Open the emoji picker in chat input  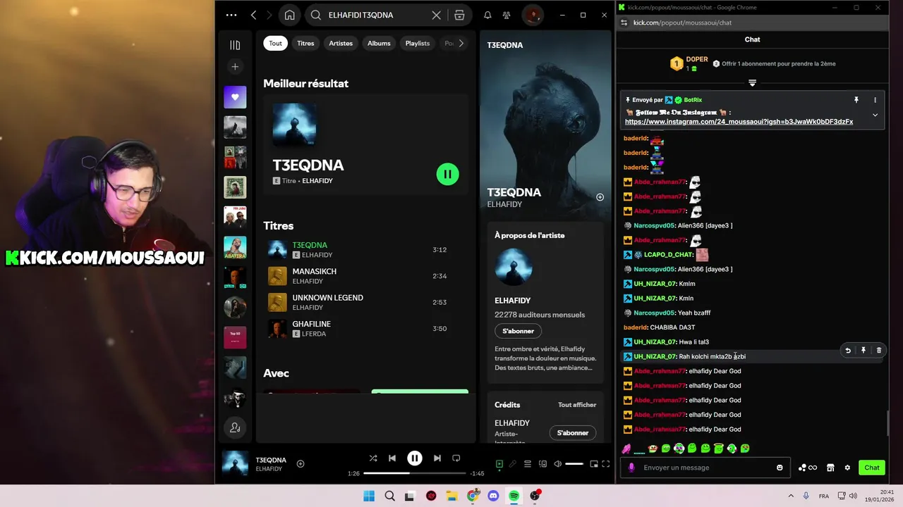tap(780, 468)
